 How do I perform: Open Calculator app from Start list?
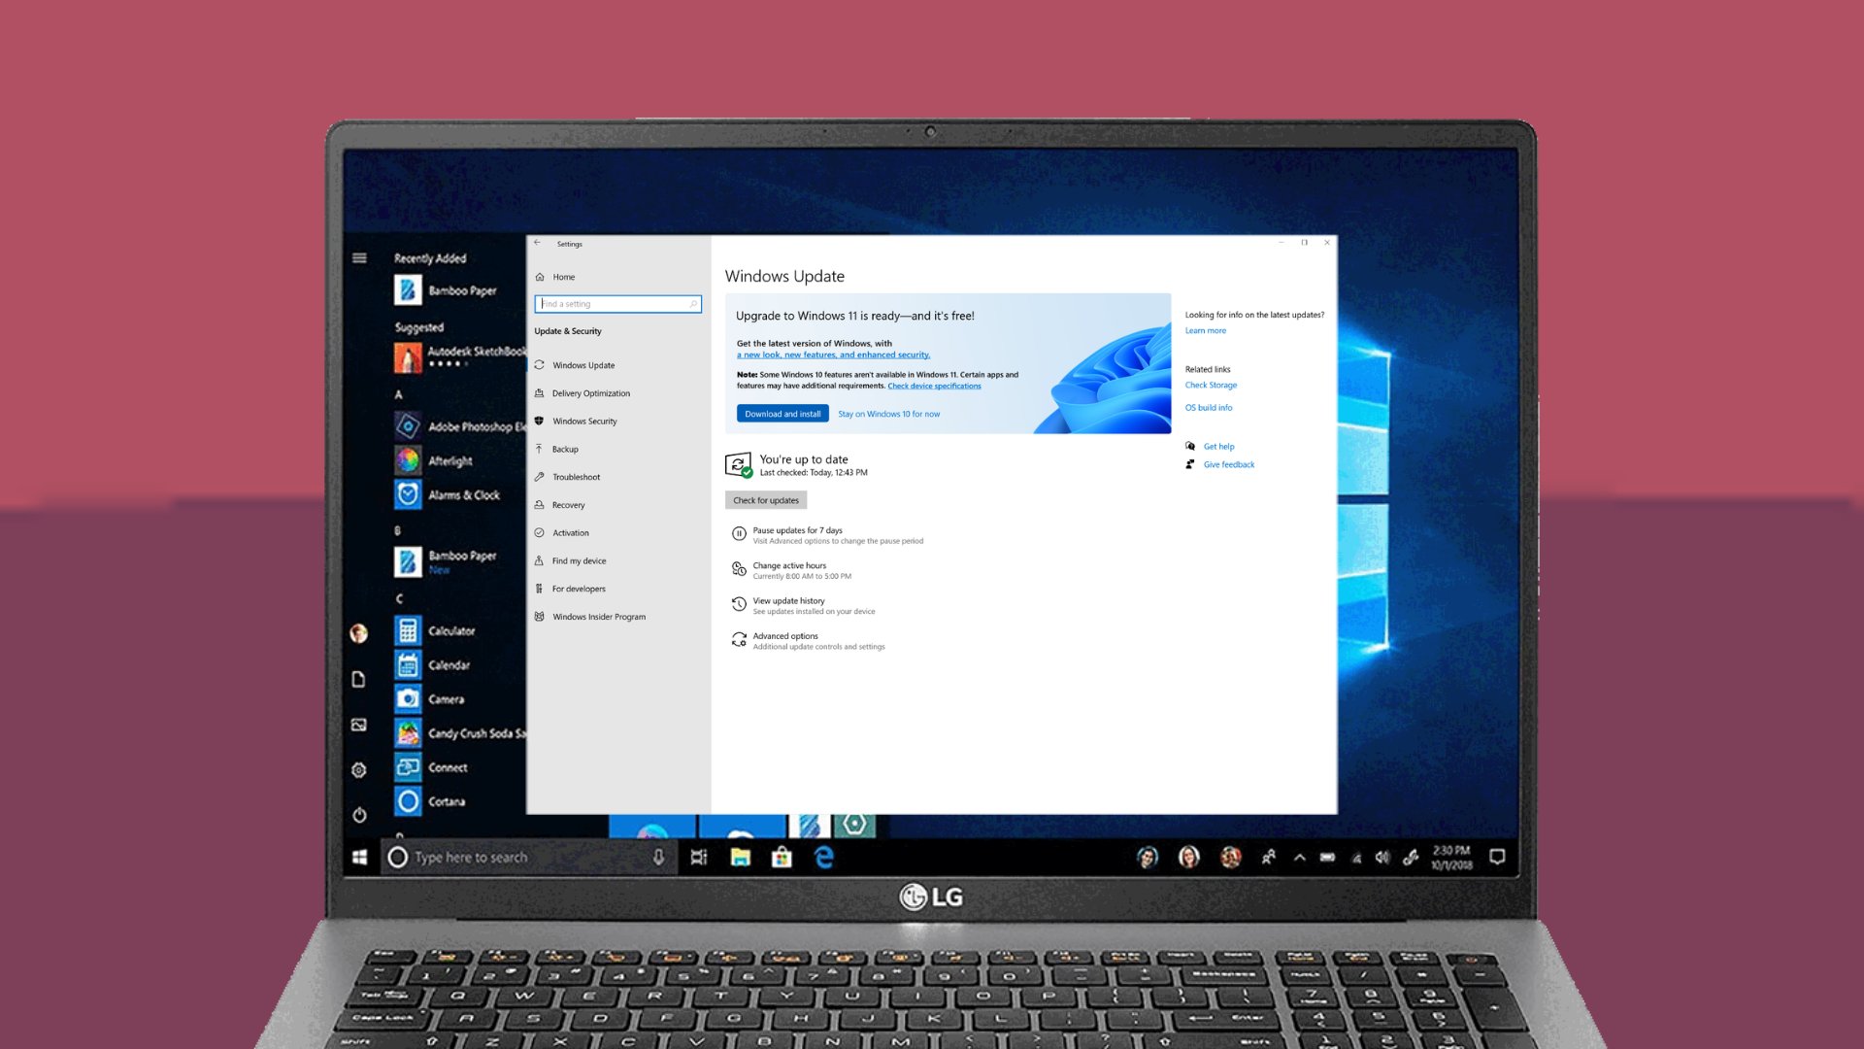451,630
